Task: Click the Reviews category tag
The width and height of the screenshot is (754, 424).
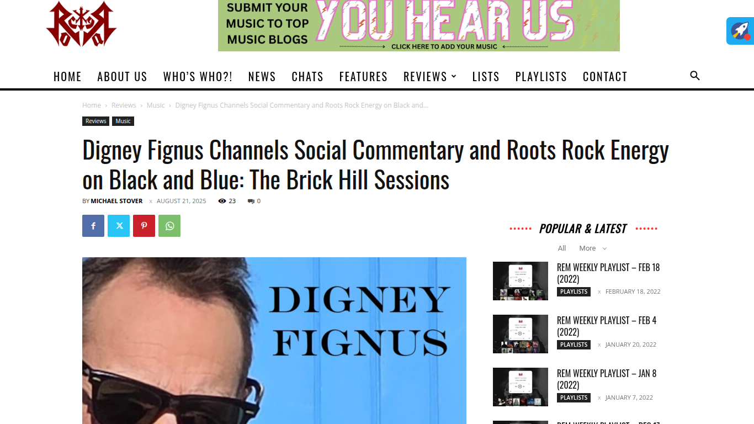Action: 96,121
